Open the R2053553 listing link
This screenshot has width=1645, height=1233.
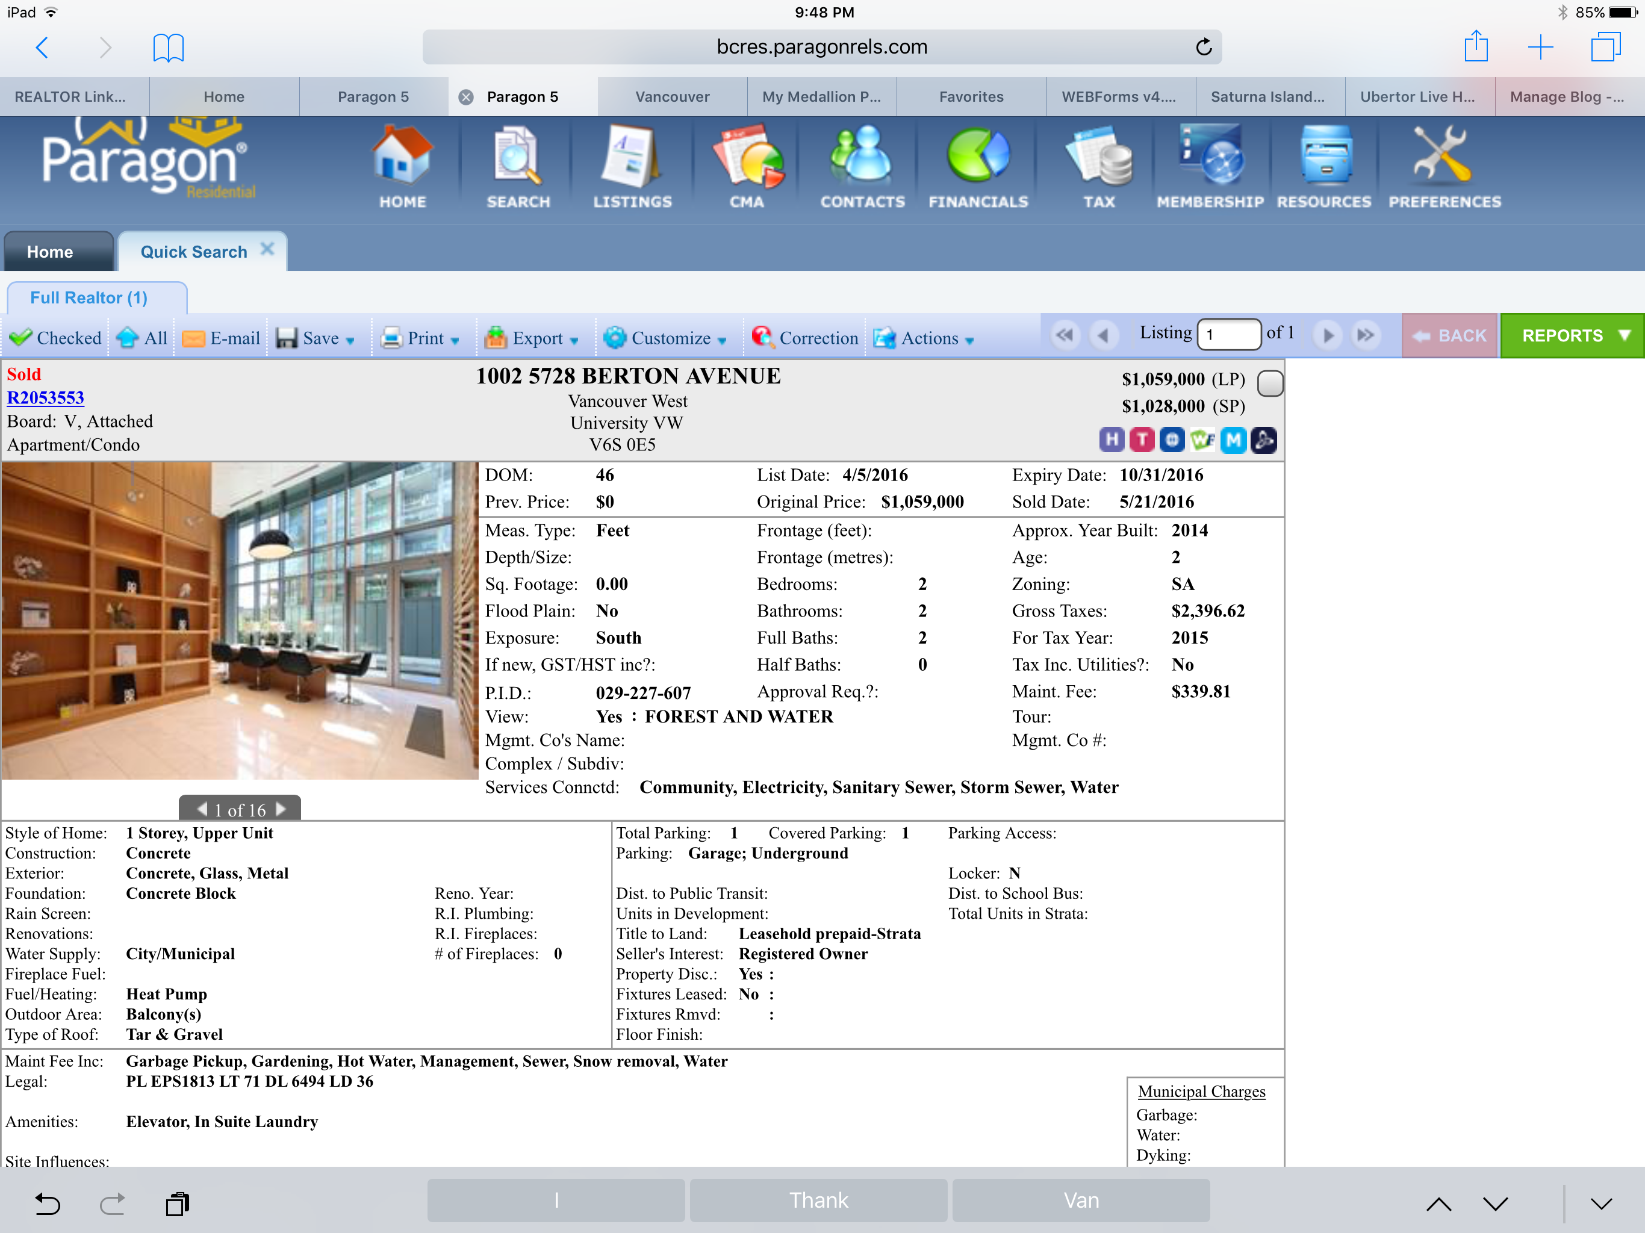click(45, 398)
